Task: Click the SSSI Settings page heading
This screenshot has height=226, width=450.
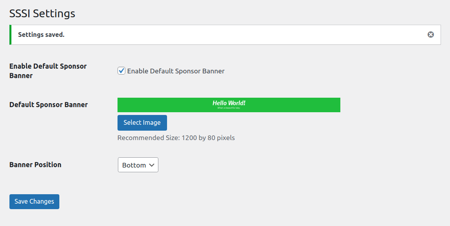Action: pos(42,13)
